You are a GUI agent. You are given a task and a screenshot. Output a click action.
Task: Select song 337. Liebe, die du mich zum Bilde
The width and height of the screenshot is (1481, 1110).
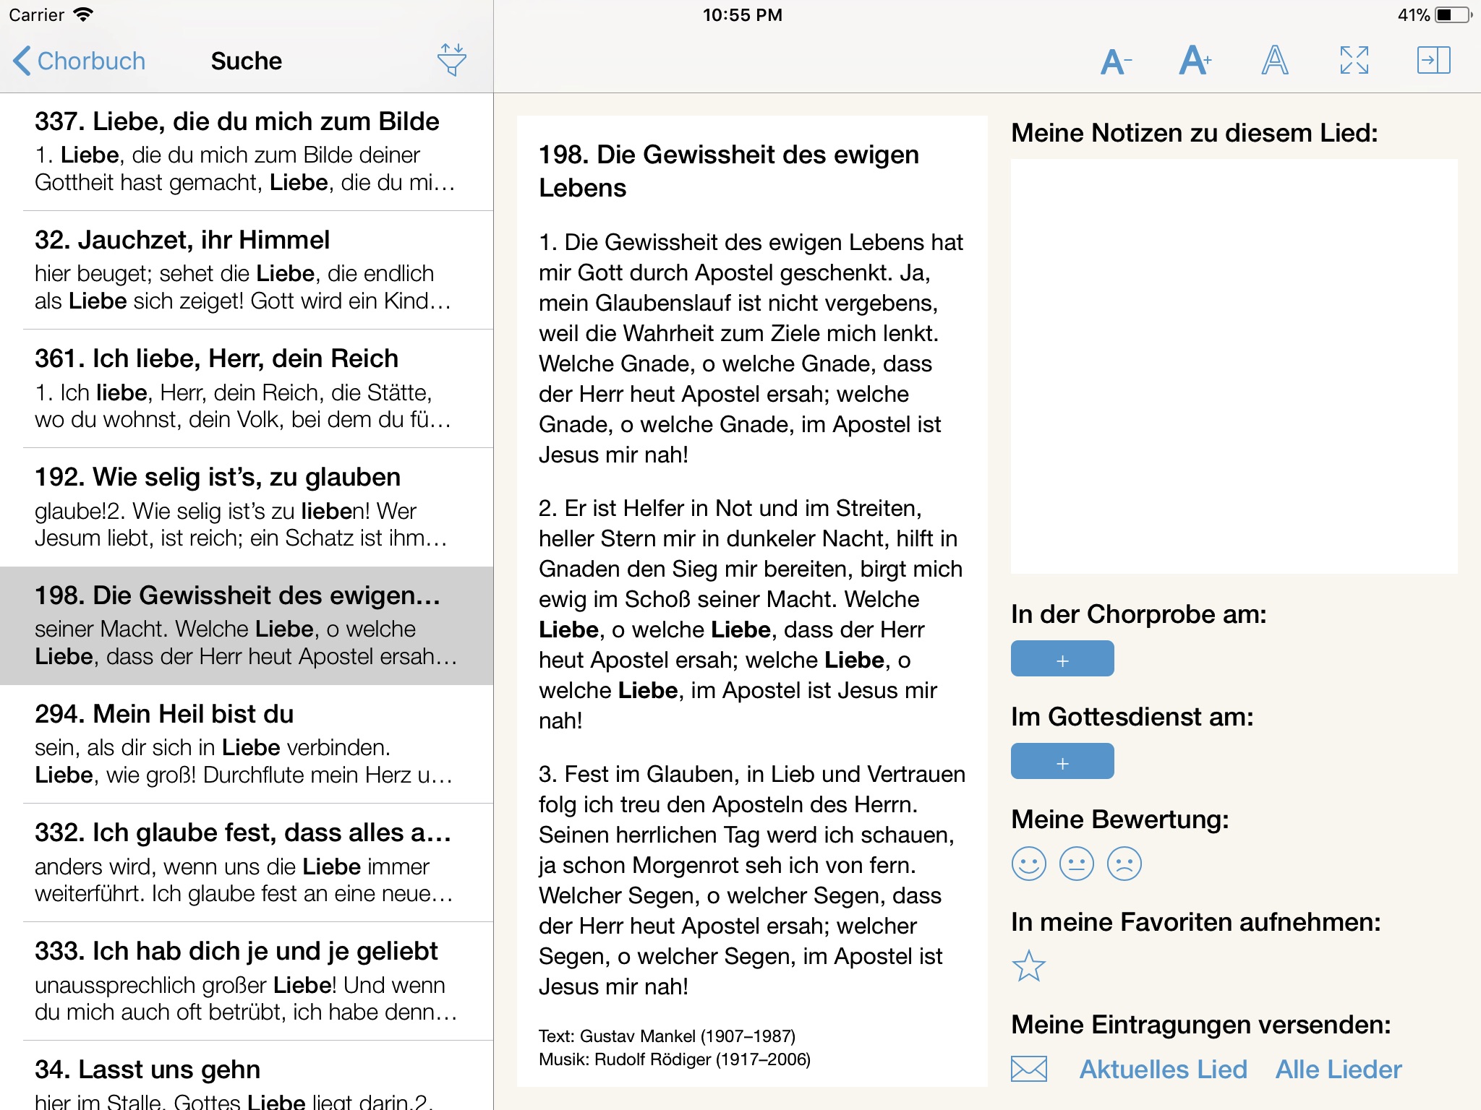[247, 152]
